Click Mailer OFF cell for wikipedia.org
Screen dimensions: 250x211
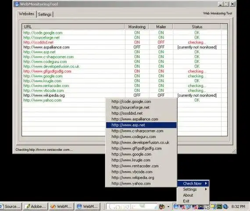[x=161, y=95]
